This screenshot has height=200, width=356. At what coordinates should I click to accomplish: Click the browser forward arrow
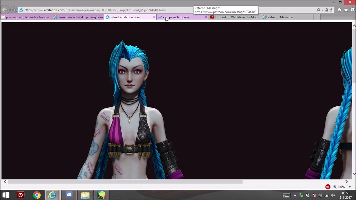pos(13,10)
